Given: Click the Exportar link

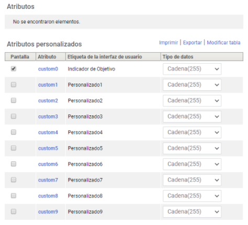Looking at the screenshot, I should tap(193, 43).
